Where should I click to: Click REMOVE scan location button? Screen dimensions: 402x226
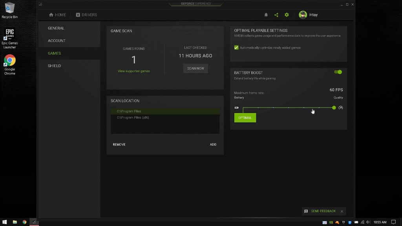119,144
